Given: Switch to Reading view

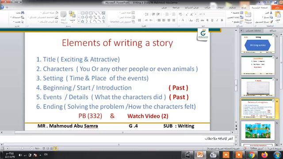Looking at the screenshot, I should coord(48,148).
